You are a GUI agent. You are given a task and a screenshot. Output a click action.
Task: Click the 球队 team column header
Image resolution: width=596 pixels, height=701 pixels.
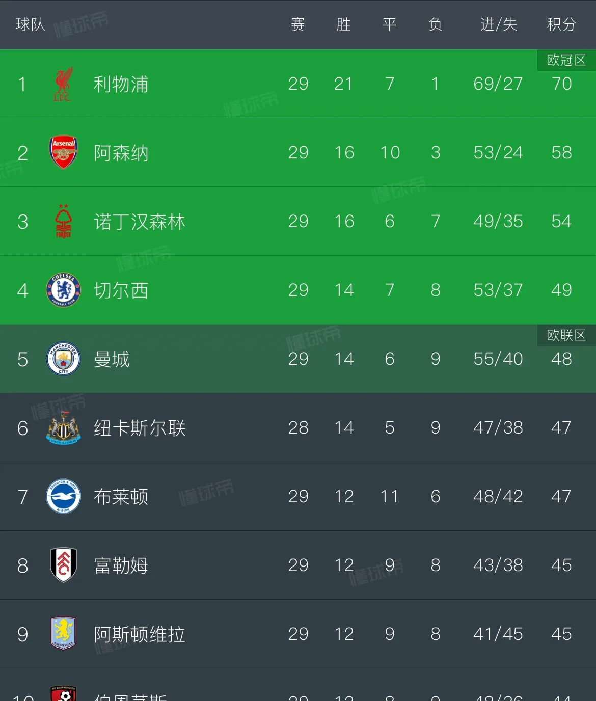coord(31,24)
